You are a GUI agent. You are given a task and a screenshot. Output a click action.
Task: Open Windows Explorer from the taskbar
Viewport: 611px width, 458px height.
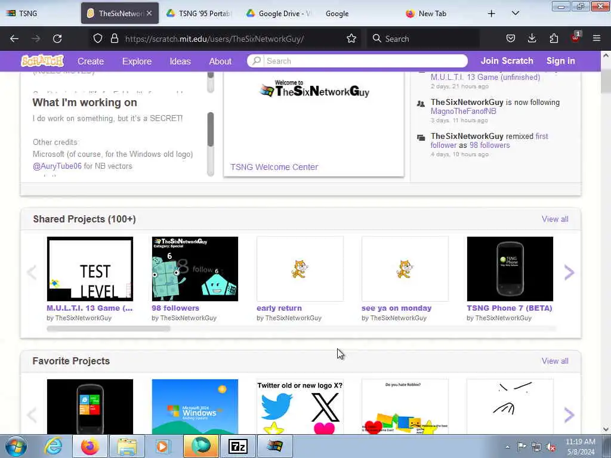click(x=127, y=446)
